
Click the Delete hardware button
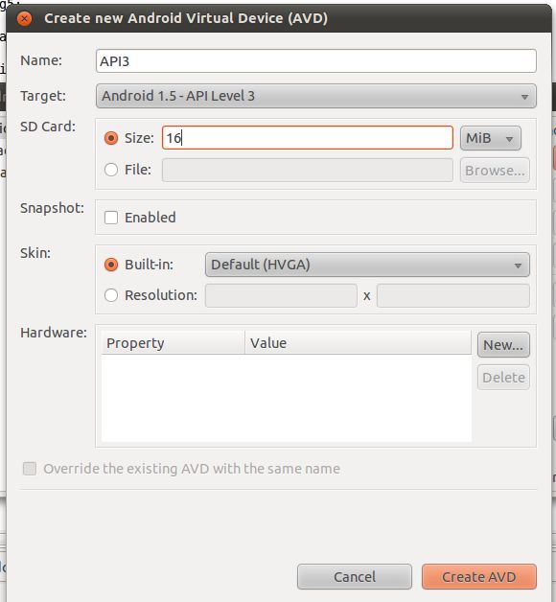(503, 378)
